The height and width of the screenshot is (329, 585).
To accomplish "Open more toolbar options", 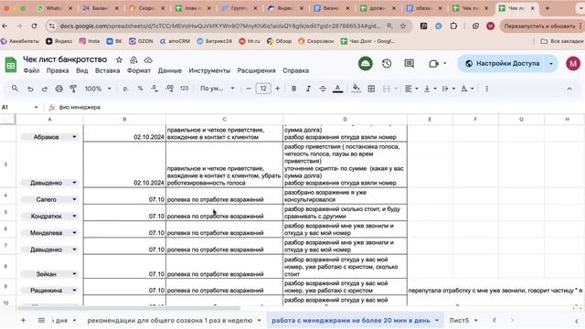I will point(487,89).
